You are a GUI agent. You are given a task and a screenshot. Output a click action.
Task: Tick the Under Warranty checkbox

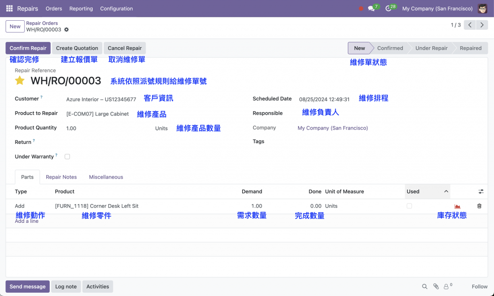(x=67, y=156)
